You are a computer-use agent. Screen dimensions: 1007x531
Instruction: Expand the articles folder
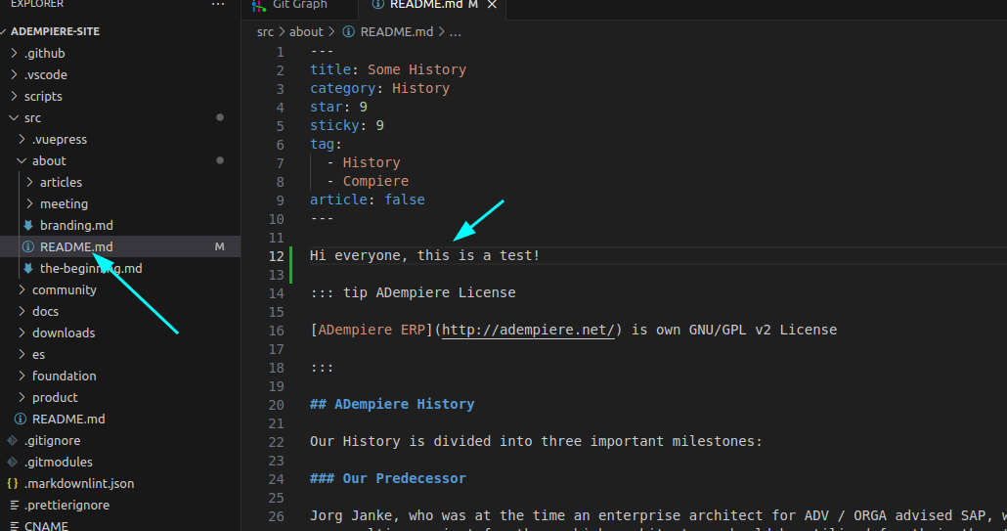pyautogui.click(x=29, y=182)
